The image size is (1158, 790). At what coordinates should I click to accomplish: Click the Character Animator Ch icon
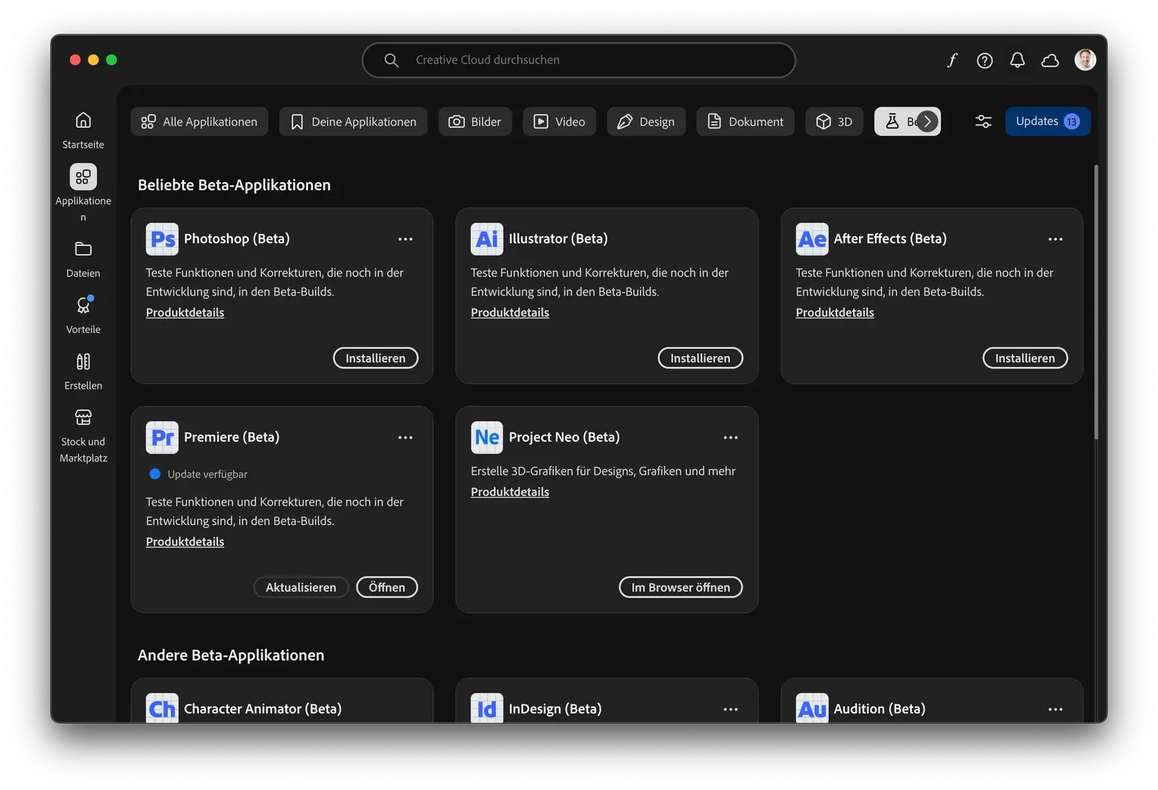pos(162,708)
